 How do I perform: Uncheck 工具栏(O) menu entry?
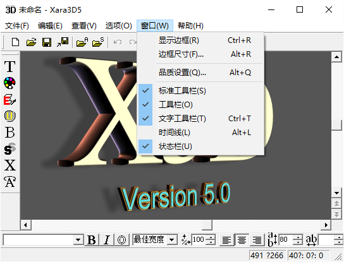point(200,105)
